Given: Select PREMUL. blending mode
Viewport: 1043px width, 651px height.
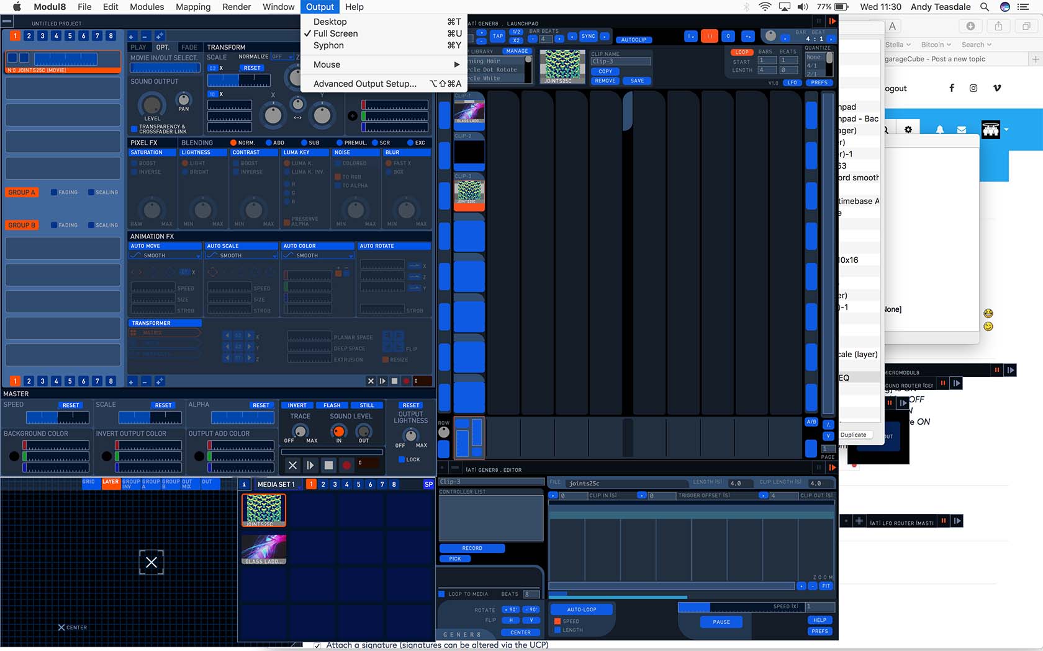Looking at the screenshot, I should click(340, 143).
